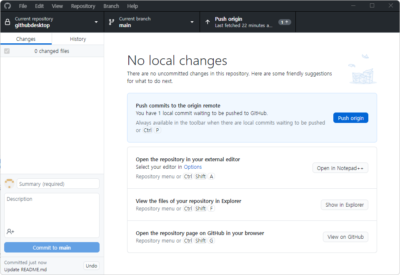The height and width of the screenshot is (275, 400).
Task: Click the blue Push origin button
Action: coord(350,117)
